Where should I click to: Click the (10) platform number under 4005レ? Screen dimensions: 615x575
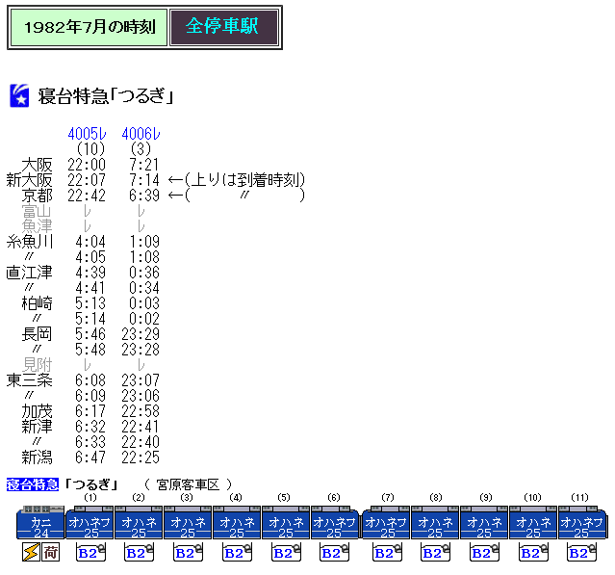tap(90, 149)
